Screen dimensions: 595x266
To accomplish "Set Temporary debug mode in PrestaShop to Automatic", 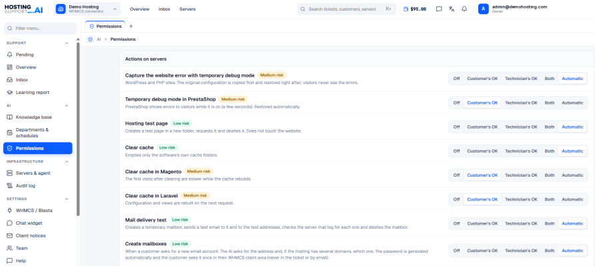I will pos(572,103).
